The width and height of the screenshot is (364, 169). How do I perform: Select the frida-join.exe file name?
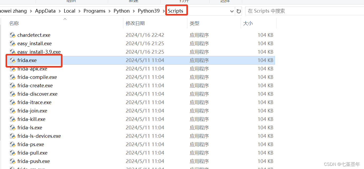tap(32, 111)
